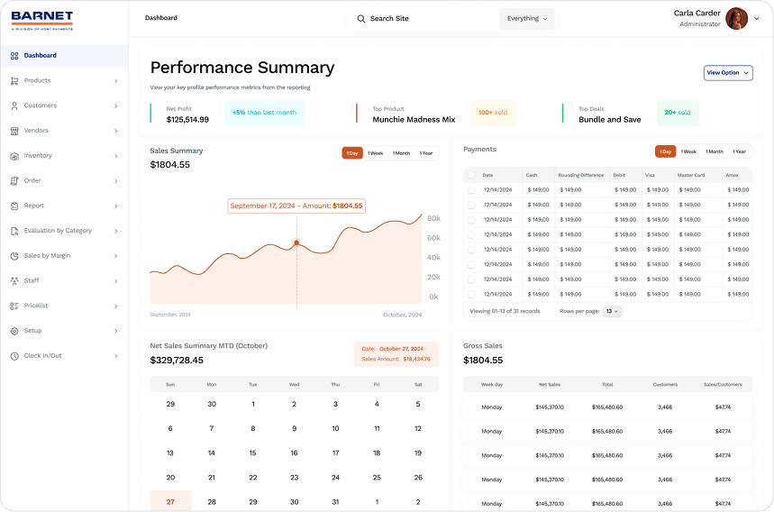Screen dimensions: 774x512
Task: Click the Rounding Difference column header
Action: coord(581,175)
